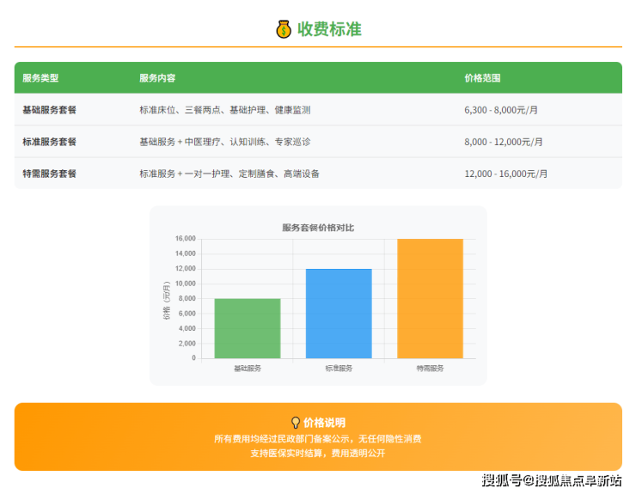Click the chart title 服务套餐价格对比
The image size is (636, 494).
[318, 228]
